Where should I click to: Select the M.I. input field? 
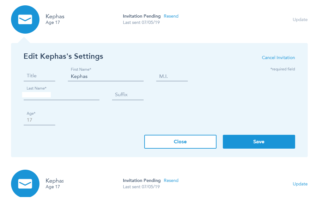click(x=172, y=76)
